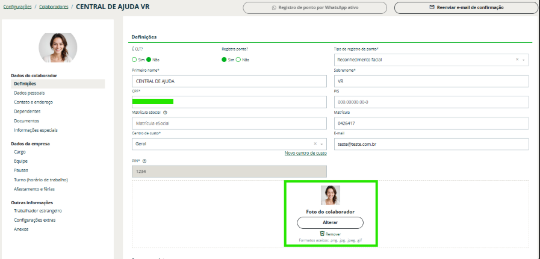Screen dimensions: 540x259
Task: Click the collaborator avatar in the sidebar
Action: 58,48
